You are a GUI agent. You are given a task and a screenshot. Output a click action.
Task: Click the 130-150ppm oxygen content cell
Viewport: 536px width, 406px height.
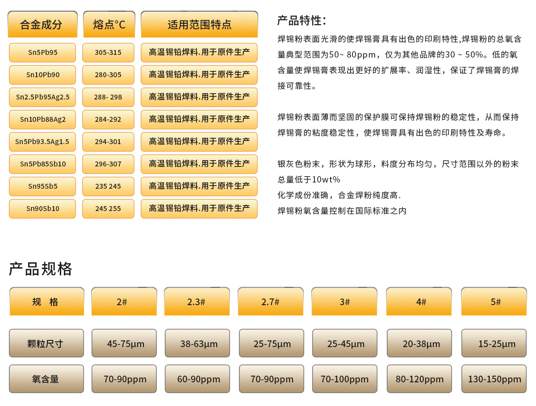click(494, 379)
